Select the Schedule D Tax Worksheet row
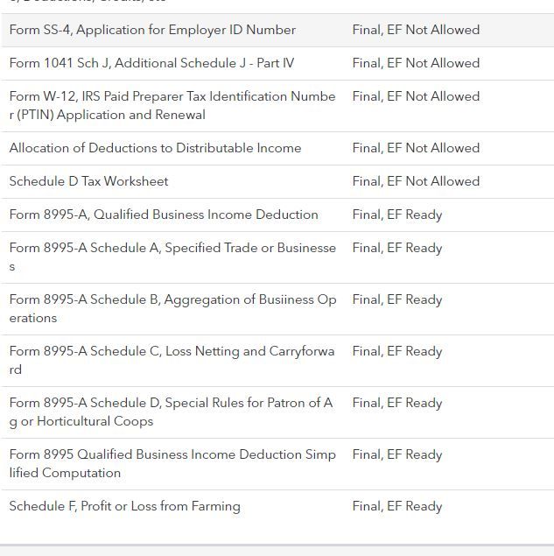The width and height of the screenshot is (554, 556). tap(277, 181)
